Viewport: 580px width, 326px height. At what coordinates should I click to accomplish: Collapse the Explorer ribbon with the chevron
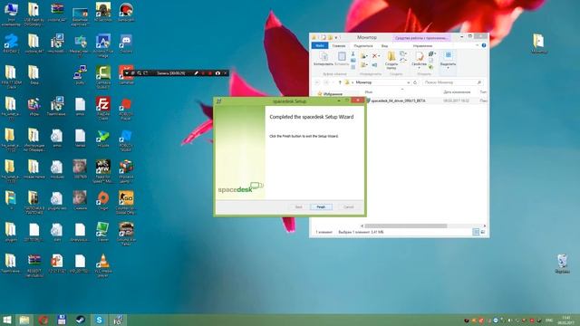[477, 45]
